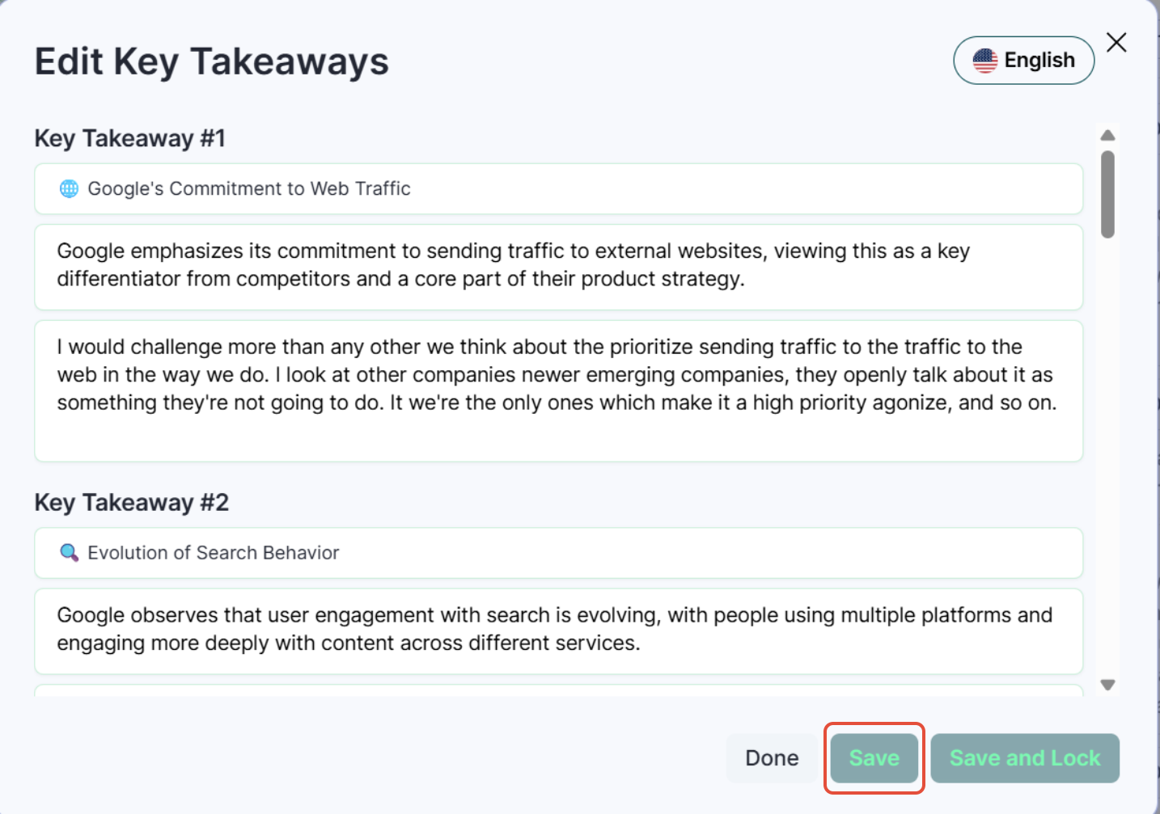Viewport: 1160px width, 814px height.
Task: Select the Key Takeaway #1 heading
Action: click(129, 139)
